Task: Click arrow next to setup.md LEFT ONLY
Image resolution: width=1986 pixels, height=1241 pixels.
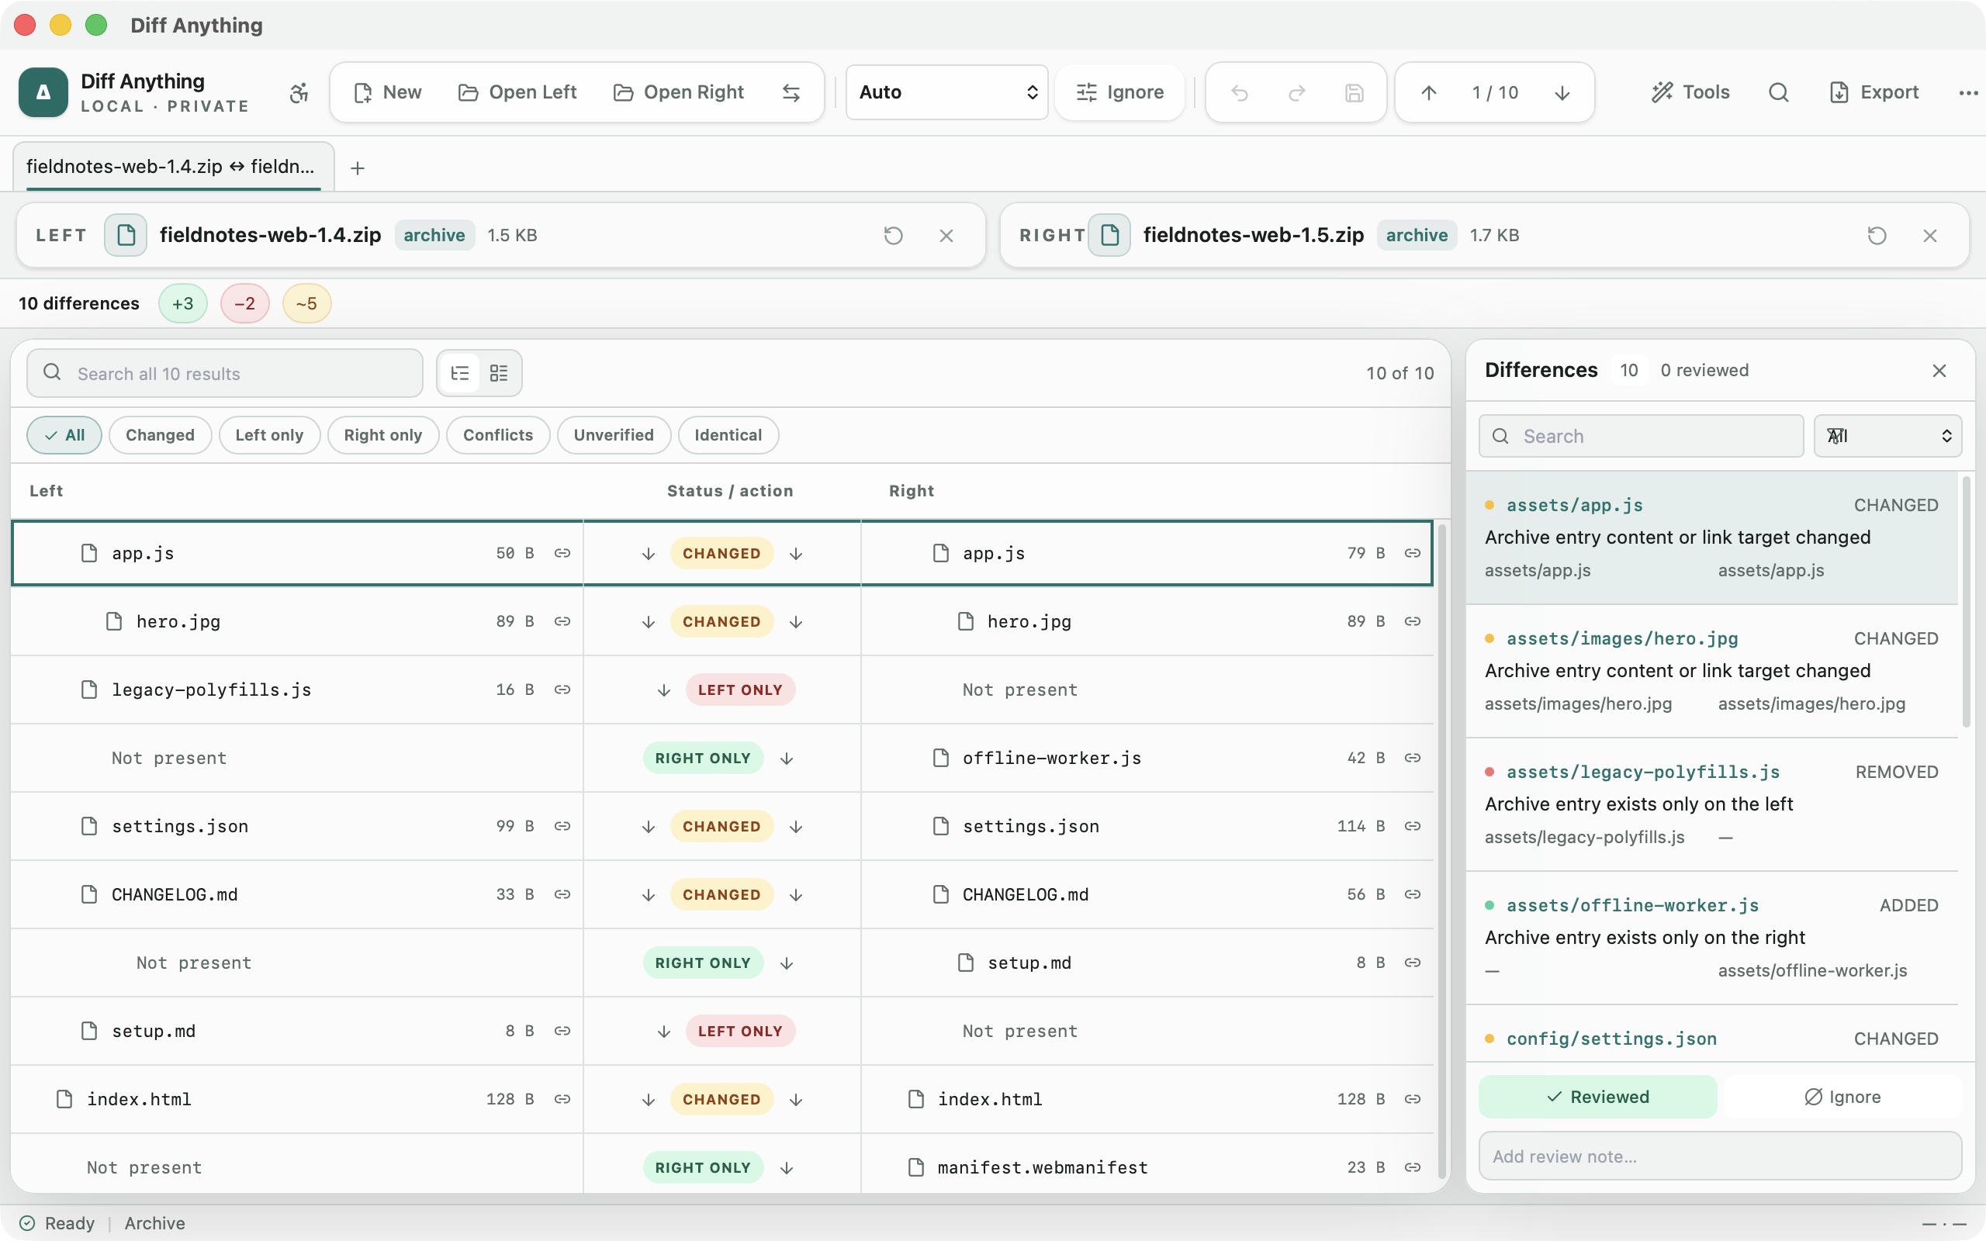Action: pyautogui.click(x=664, y=1032)
